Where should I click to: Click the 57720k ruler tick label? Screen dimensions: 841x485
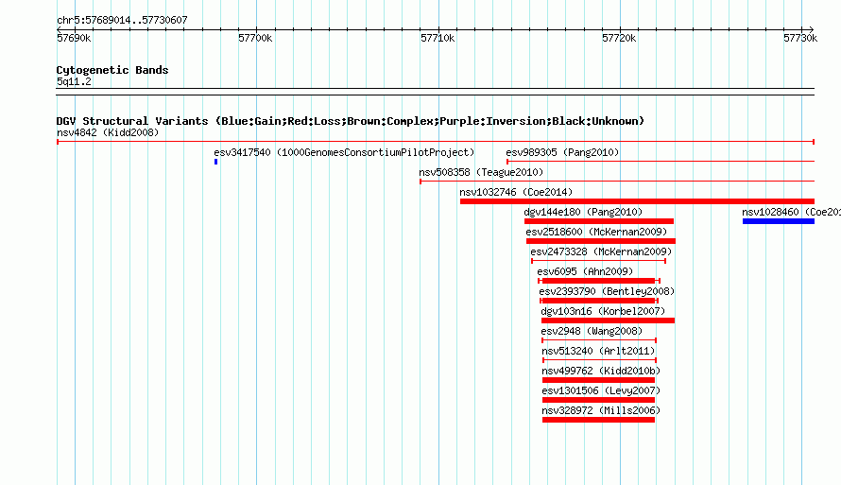pos(619,38)
